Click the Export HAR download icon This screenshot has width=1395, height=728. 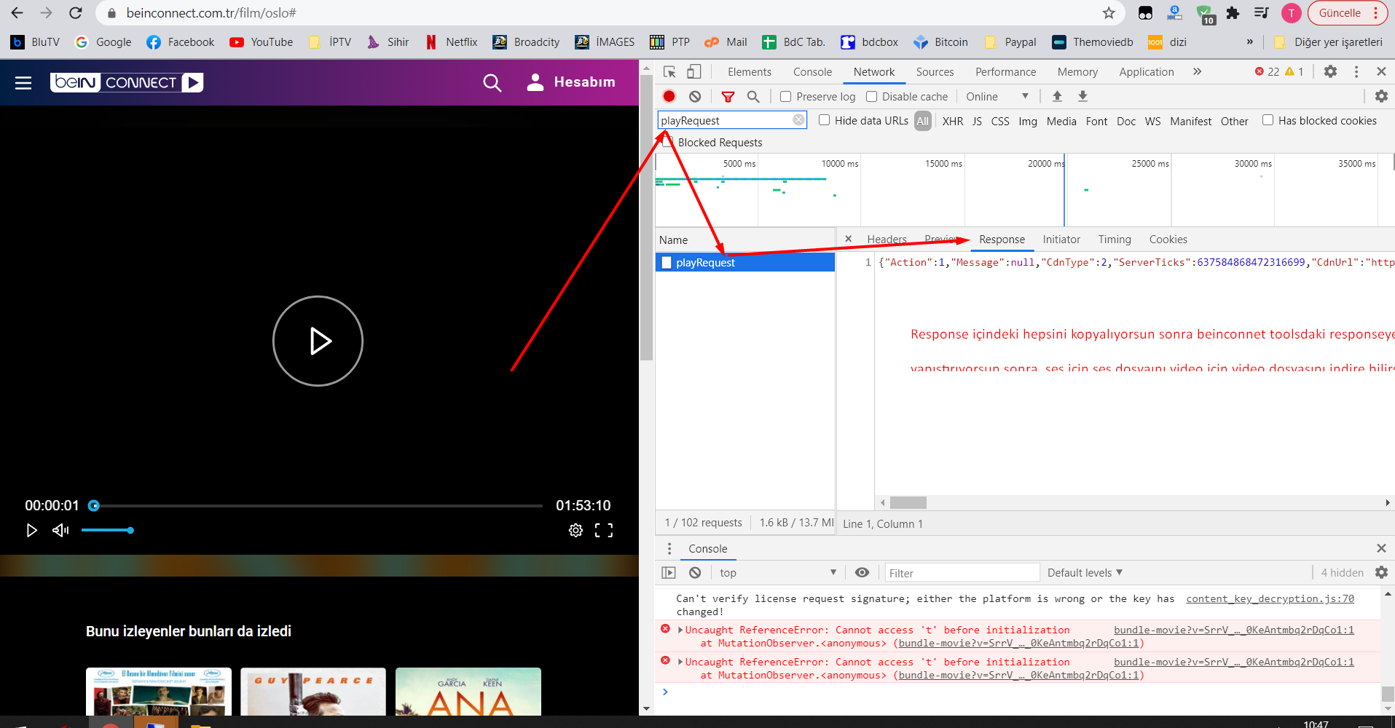[1082, 96]
